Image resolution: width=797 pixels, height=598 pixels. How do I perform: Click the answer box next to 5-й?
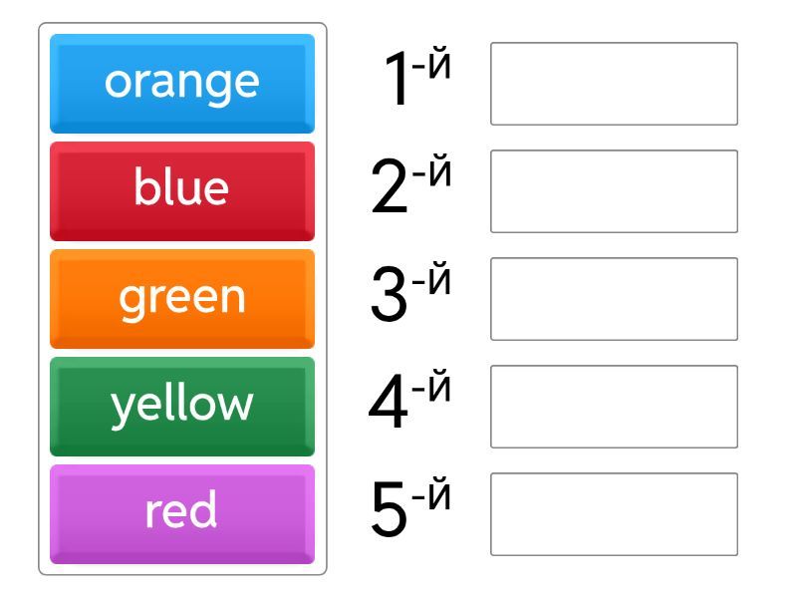[614, 514]
